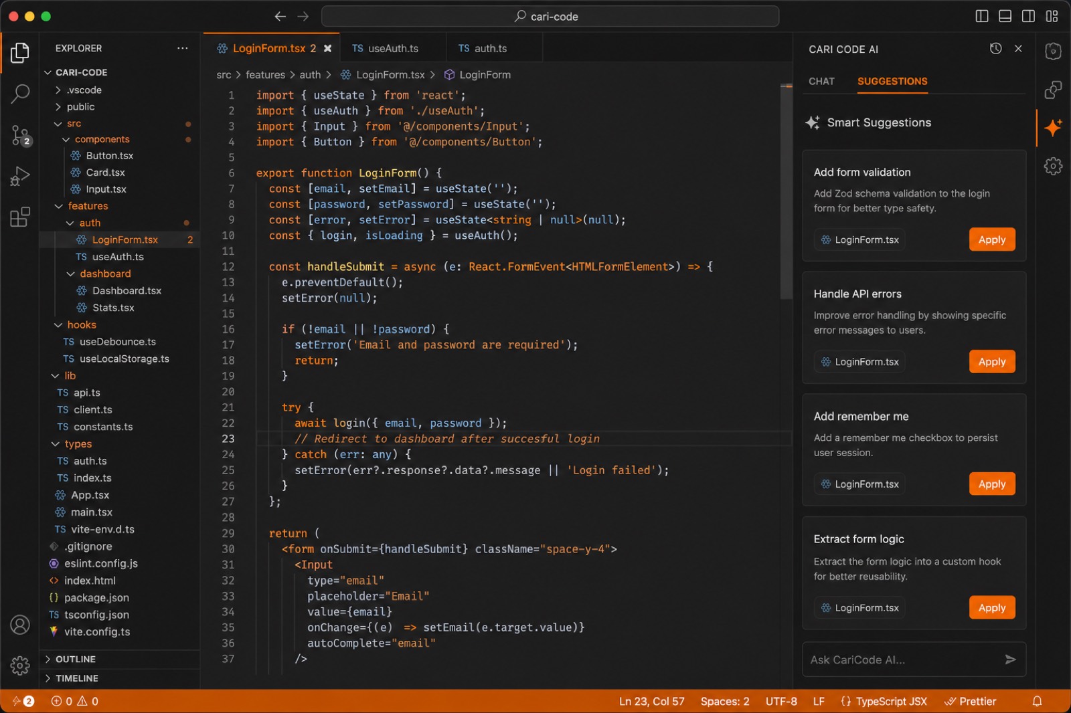Open errors and warnings count in status bar
Viewport: 1071px width, 713px height.
pos(75,701)
